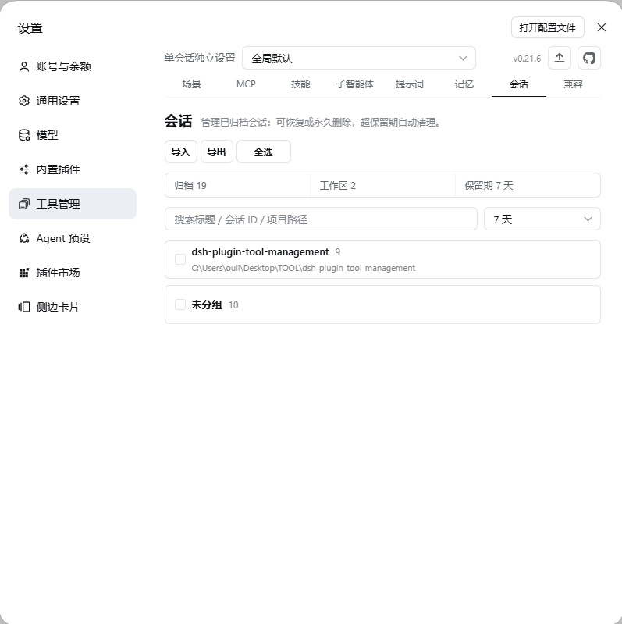
Task: Open the 7 天 retention period dropdown
Action: [542, 219]
